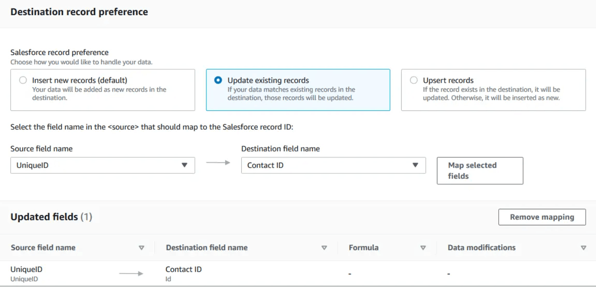
Task: Select Update existing records radio option
Action: pyautogui.click(x=218, y=80)
